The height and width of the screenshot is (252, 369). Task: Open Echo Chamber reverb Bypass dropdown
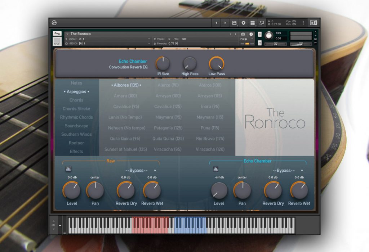click(288, 170)
